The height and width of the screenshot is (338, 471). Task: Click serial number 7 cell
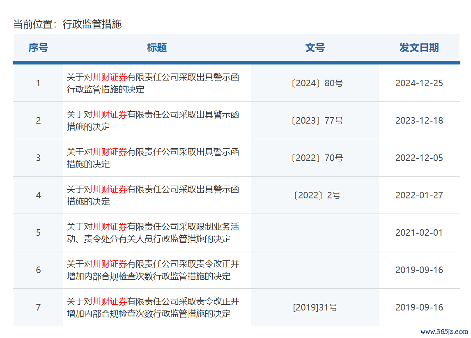click(x=38, y=307)
